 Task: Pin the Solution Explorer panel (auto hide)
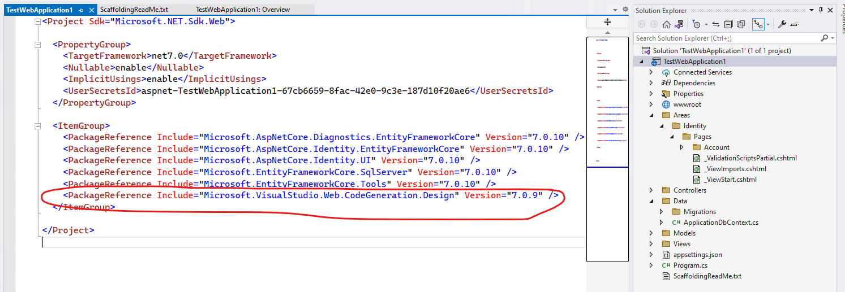pyautogui.click(x=820, y=10)
